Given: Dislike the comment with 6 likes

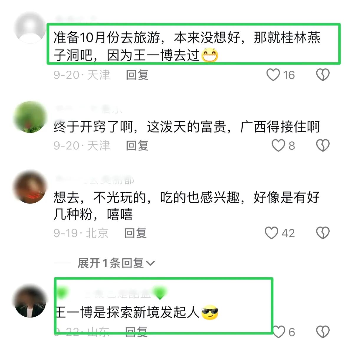Looking at the screenshot, I should click(x=323, y=332).
